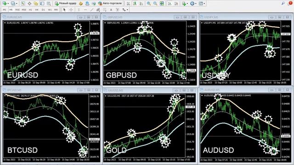Switch charts to line chart style
Viewport: 294px width, 165px height.
[x=141, y=3]
